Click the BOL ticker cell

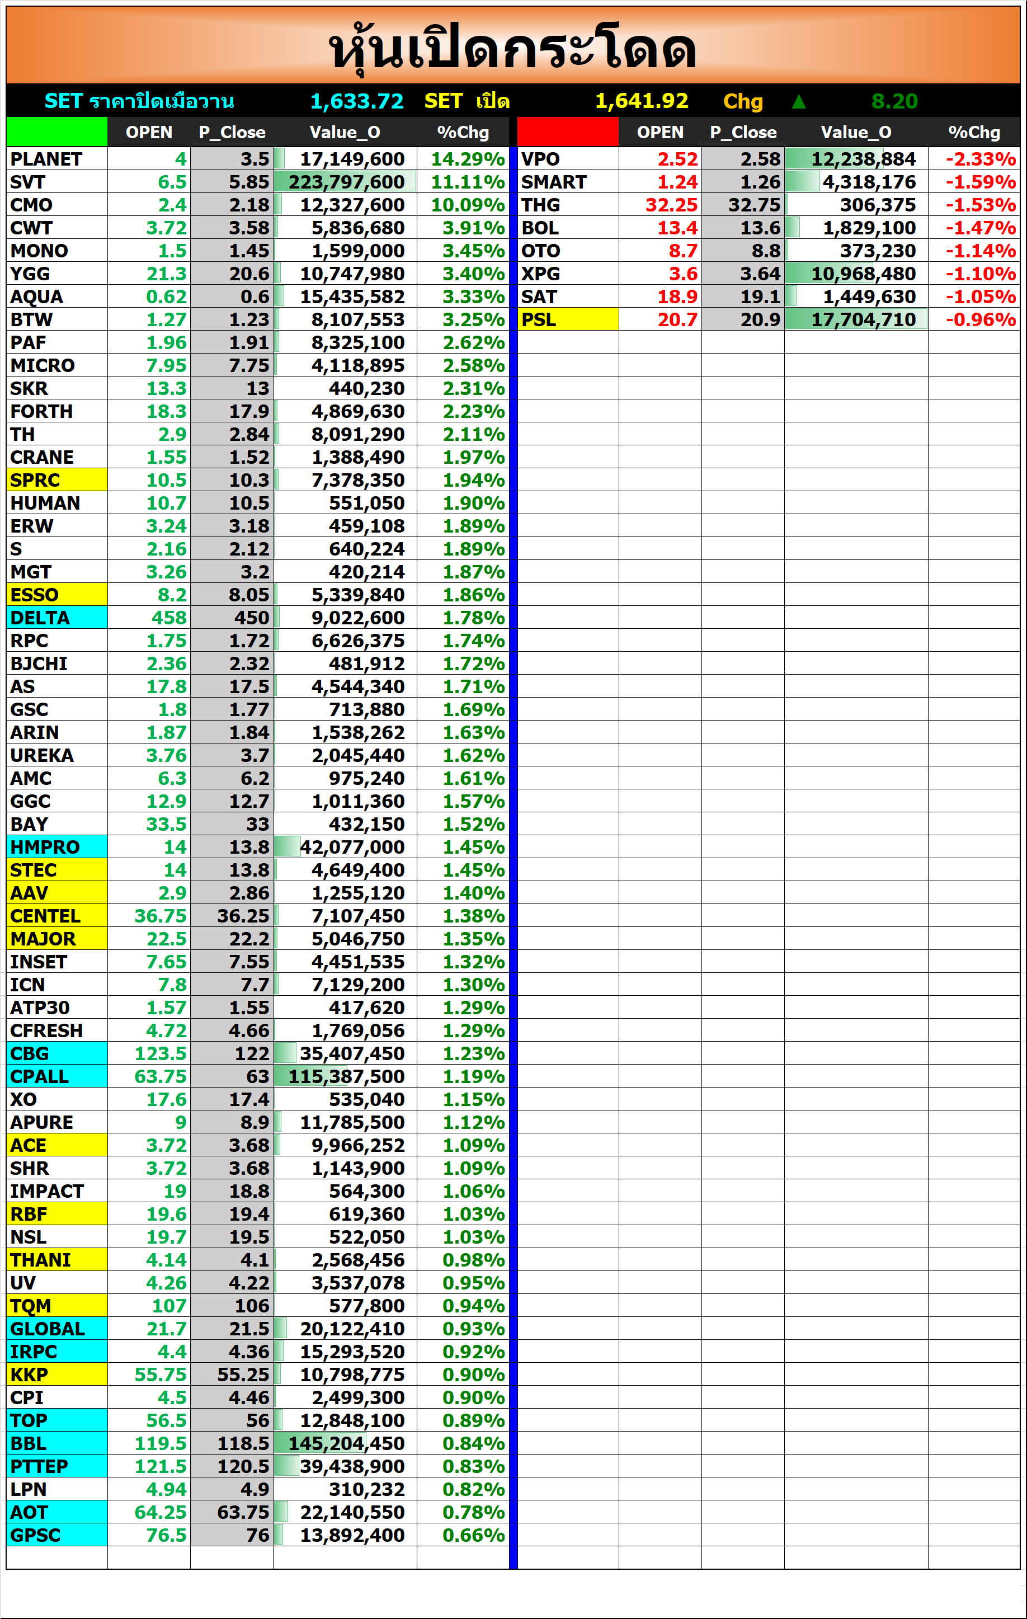click(x=568, y=227)
